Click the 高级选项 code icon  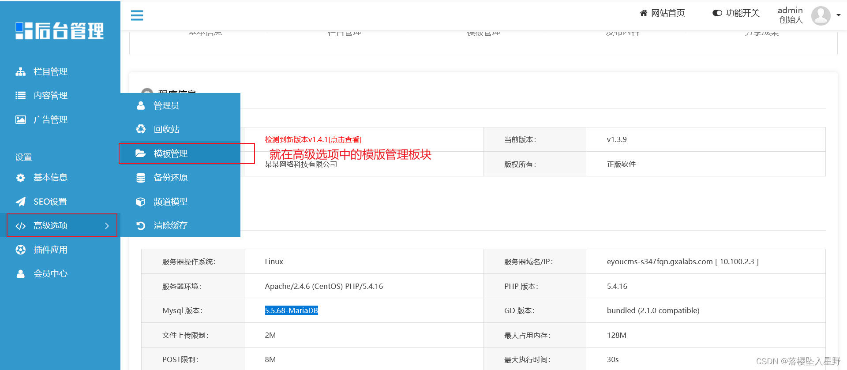[x=21, y=226]
